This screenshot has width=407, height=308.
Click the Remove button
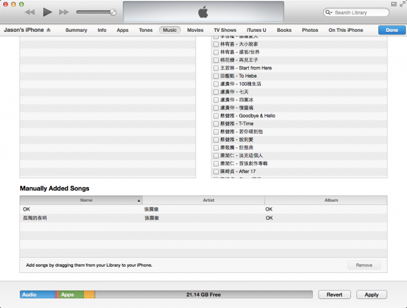364,265
